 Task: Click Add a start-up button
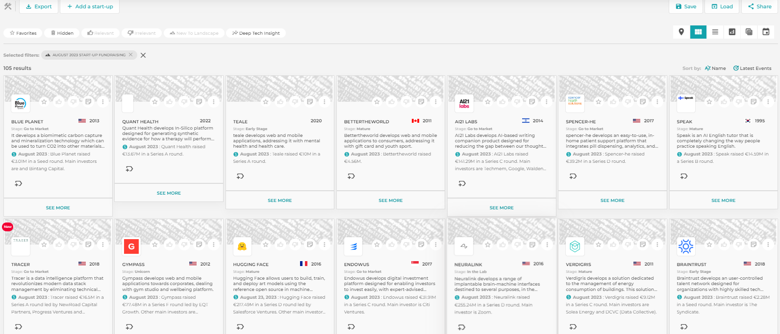[x=90, y=7]
